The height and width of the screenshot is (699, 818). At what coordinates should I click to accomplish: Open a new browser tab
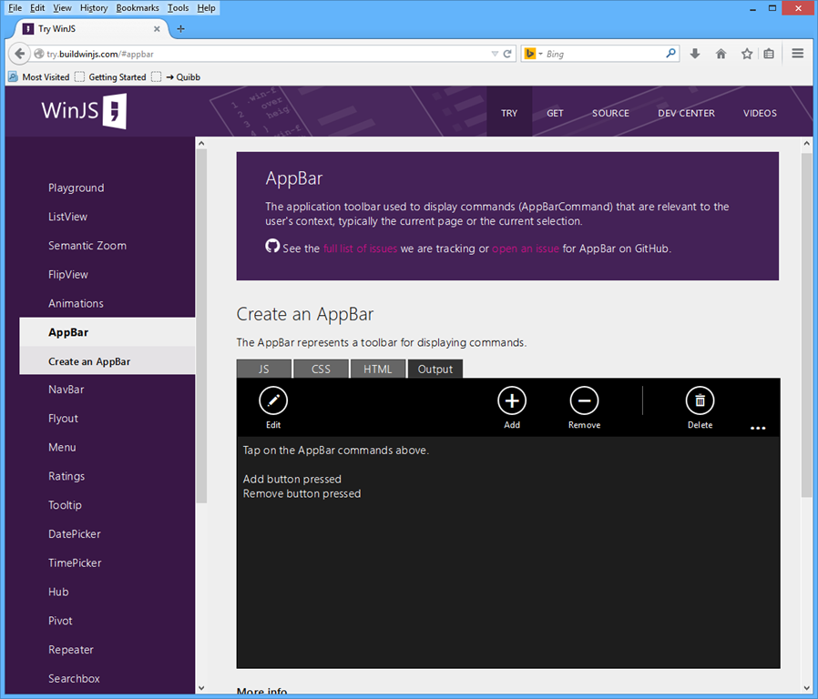point(180,29)
